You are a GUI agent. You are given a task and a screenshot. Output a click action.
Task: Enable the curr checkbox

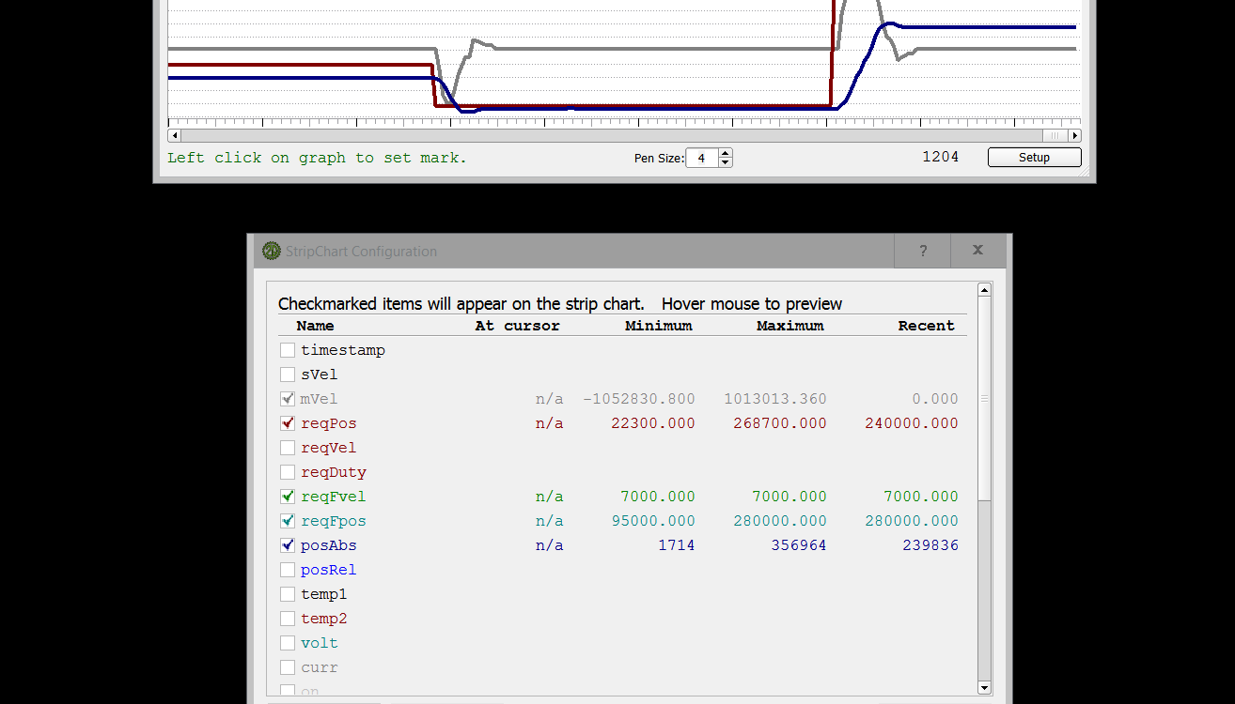click(x=288, y=667)
